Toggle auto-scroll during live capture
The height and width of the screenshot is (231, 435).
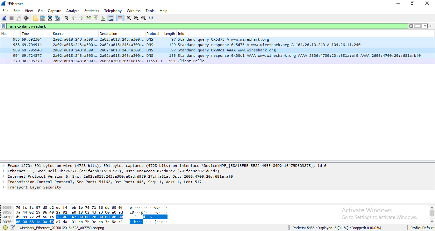coord(111,18)
